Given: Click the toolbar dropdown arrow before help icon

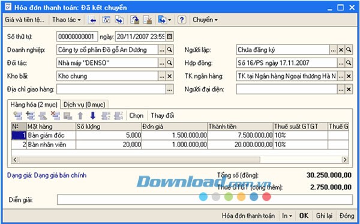Looking at the screenshot, I should click(x=170, y=20).
